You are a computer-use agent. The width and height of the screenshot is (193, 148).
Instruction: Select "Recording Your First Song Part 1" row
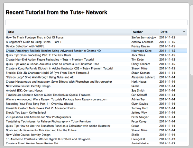(x=96, y=104)
